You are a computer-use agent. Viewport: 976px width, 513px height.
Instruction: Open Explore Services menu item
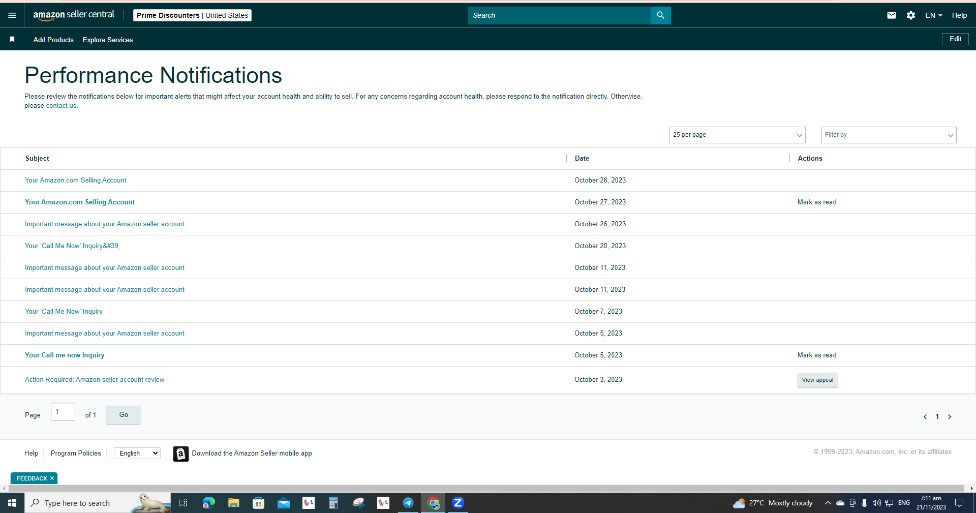pyautogui.click(x=108, y=40)
